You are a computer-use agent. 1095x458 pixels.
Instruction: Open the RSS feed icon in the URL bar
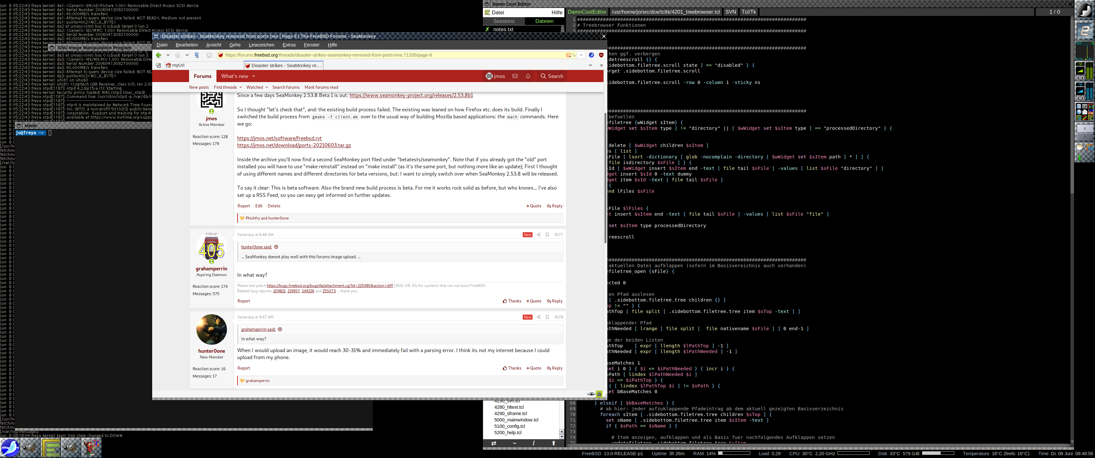(x=568, y=55)
